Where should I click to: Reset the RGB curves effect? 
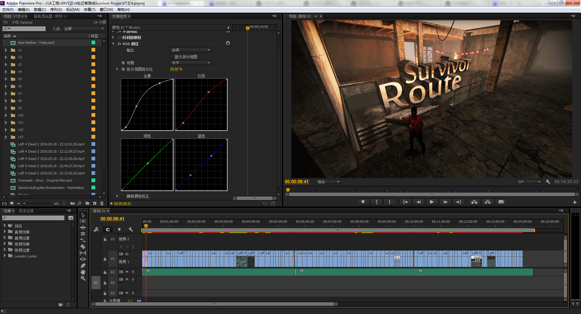(x=228, y=43)
